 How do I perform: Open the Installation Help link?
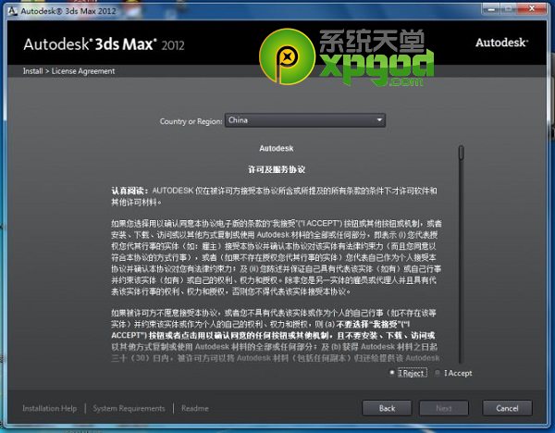pos(49,408)
